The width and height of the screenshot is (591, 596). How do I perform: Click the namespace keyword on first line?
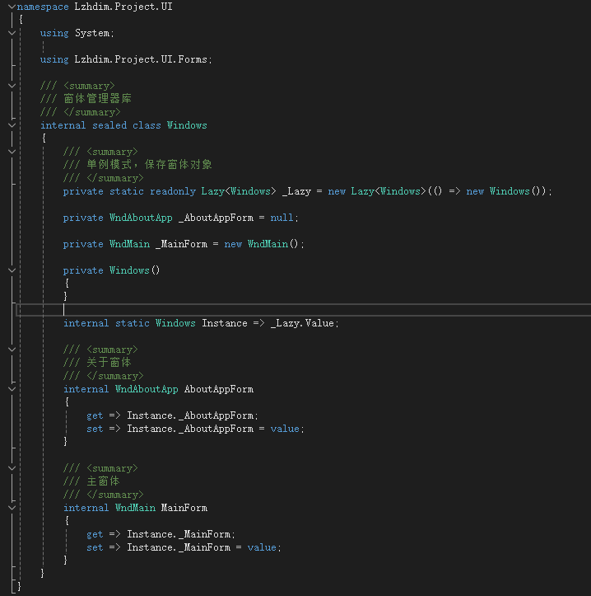coord(43,7)
